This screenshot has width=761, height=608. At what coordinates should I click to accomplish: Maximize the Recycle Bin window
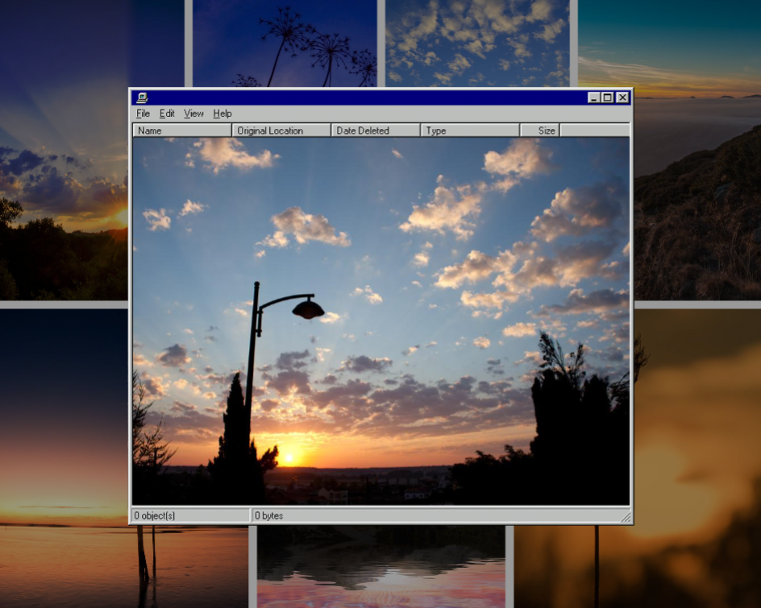(x=608, y=97)
